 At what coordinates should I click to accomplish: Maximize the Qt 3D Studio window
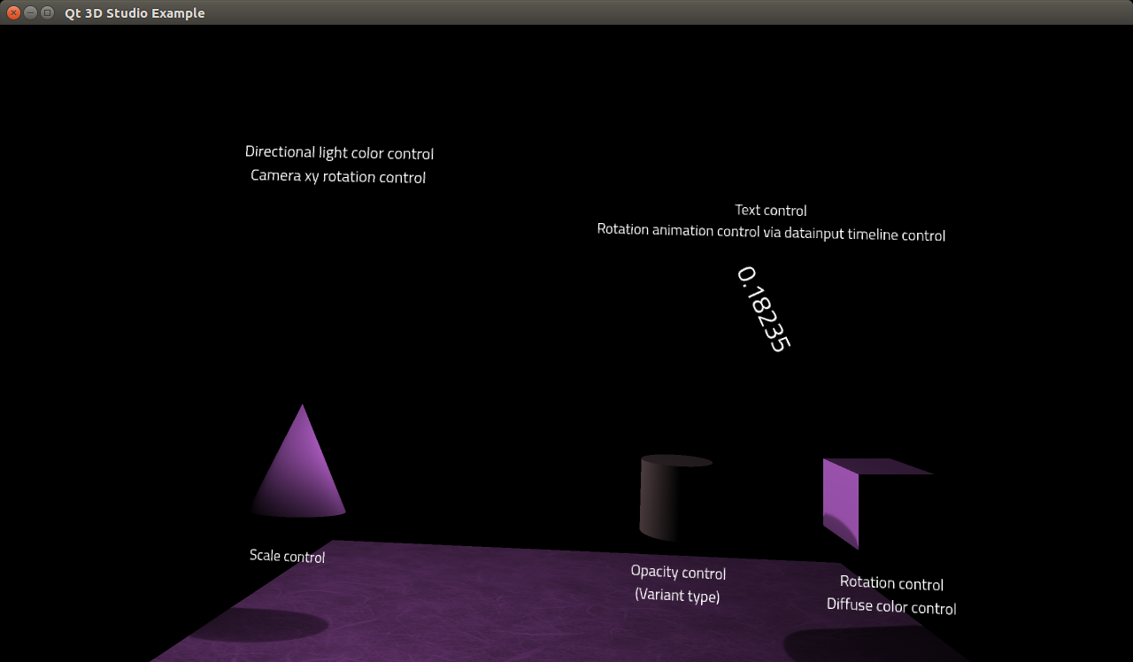(47, 13)
